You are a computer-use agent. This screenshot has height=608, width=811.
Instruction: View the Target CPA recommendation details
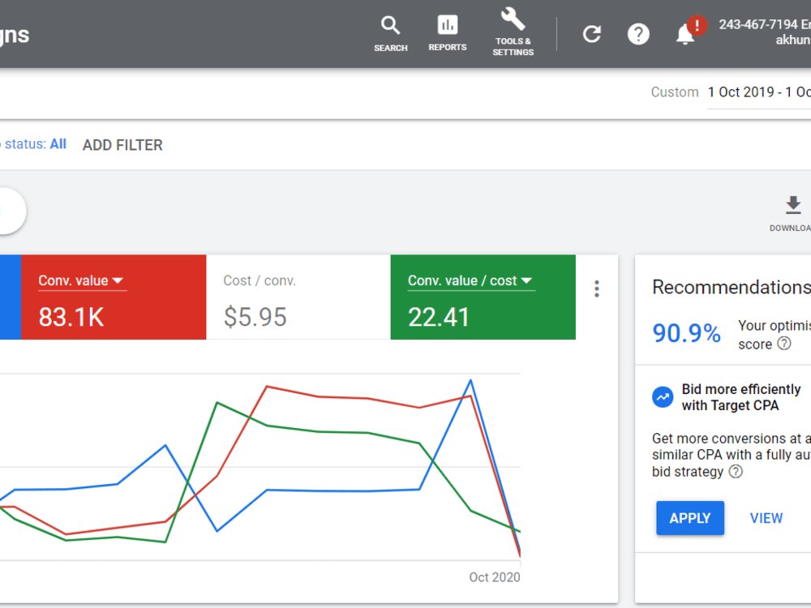pos(766,518)
